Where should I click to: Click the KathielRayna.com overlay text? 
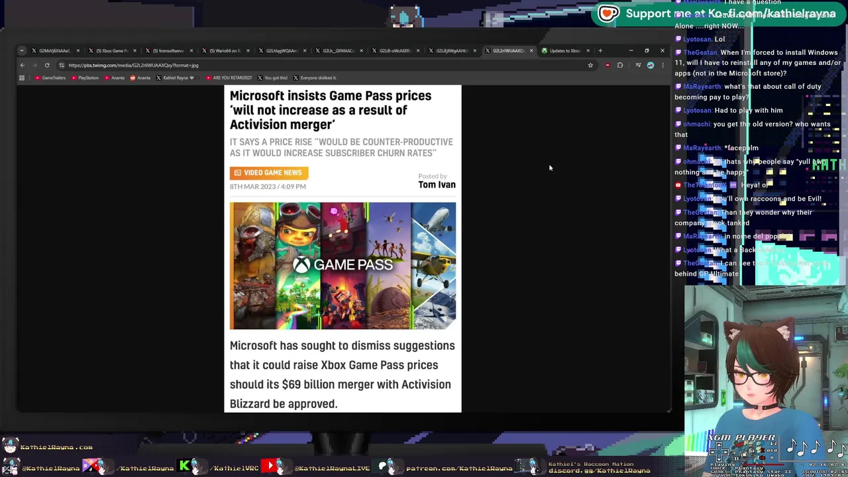click(56, 447)
